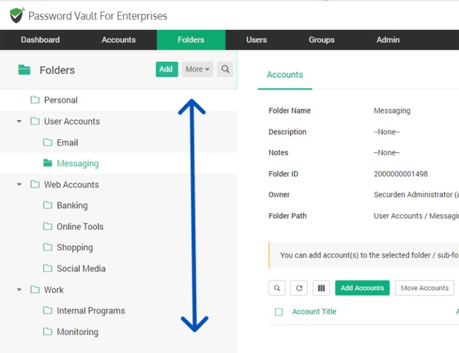Click the search icon above accounts list
Screen dimensions: 459x353
[277, 288]
